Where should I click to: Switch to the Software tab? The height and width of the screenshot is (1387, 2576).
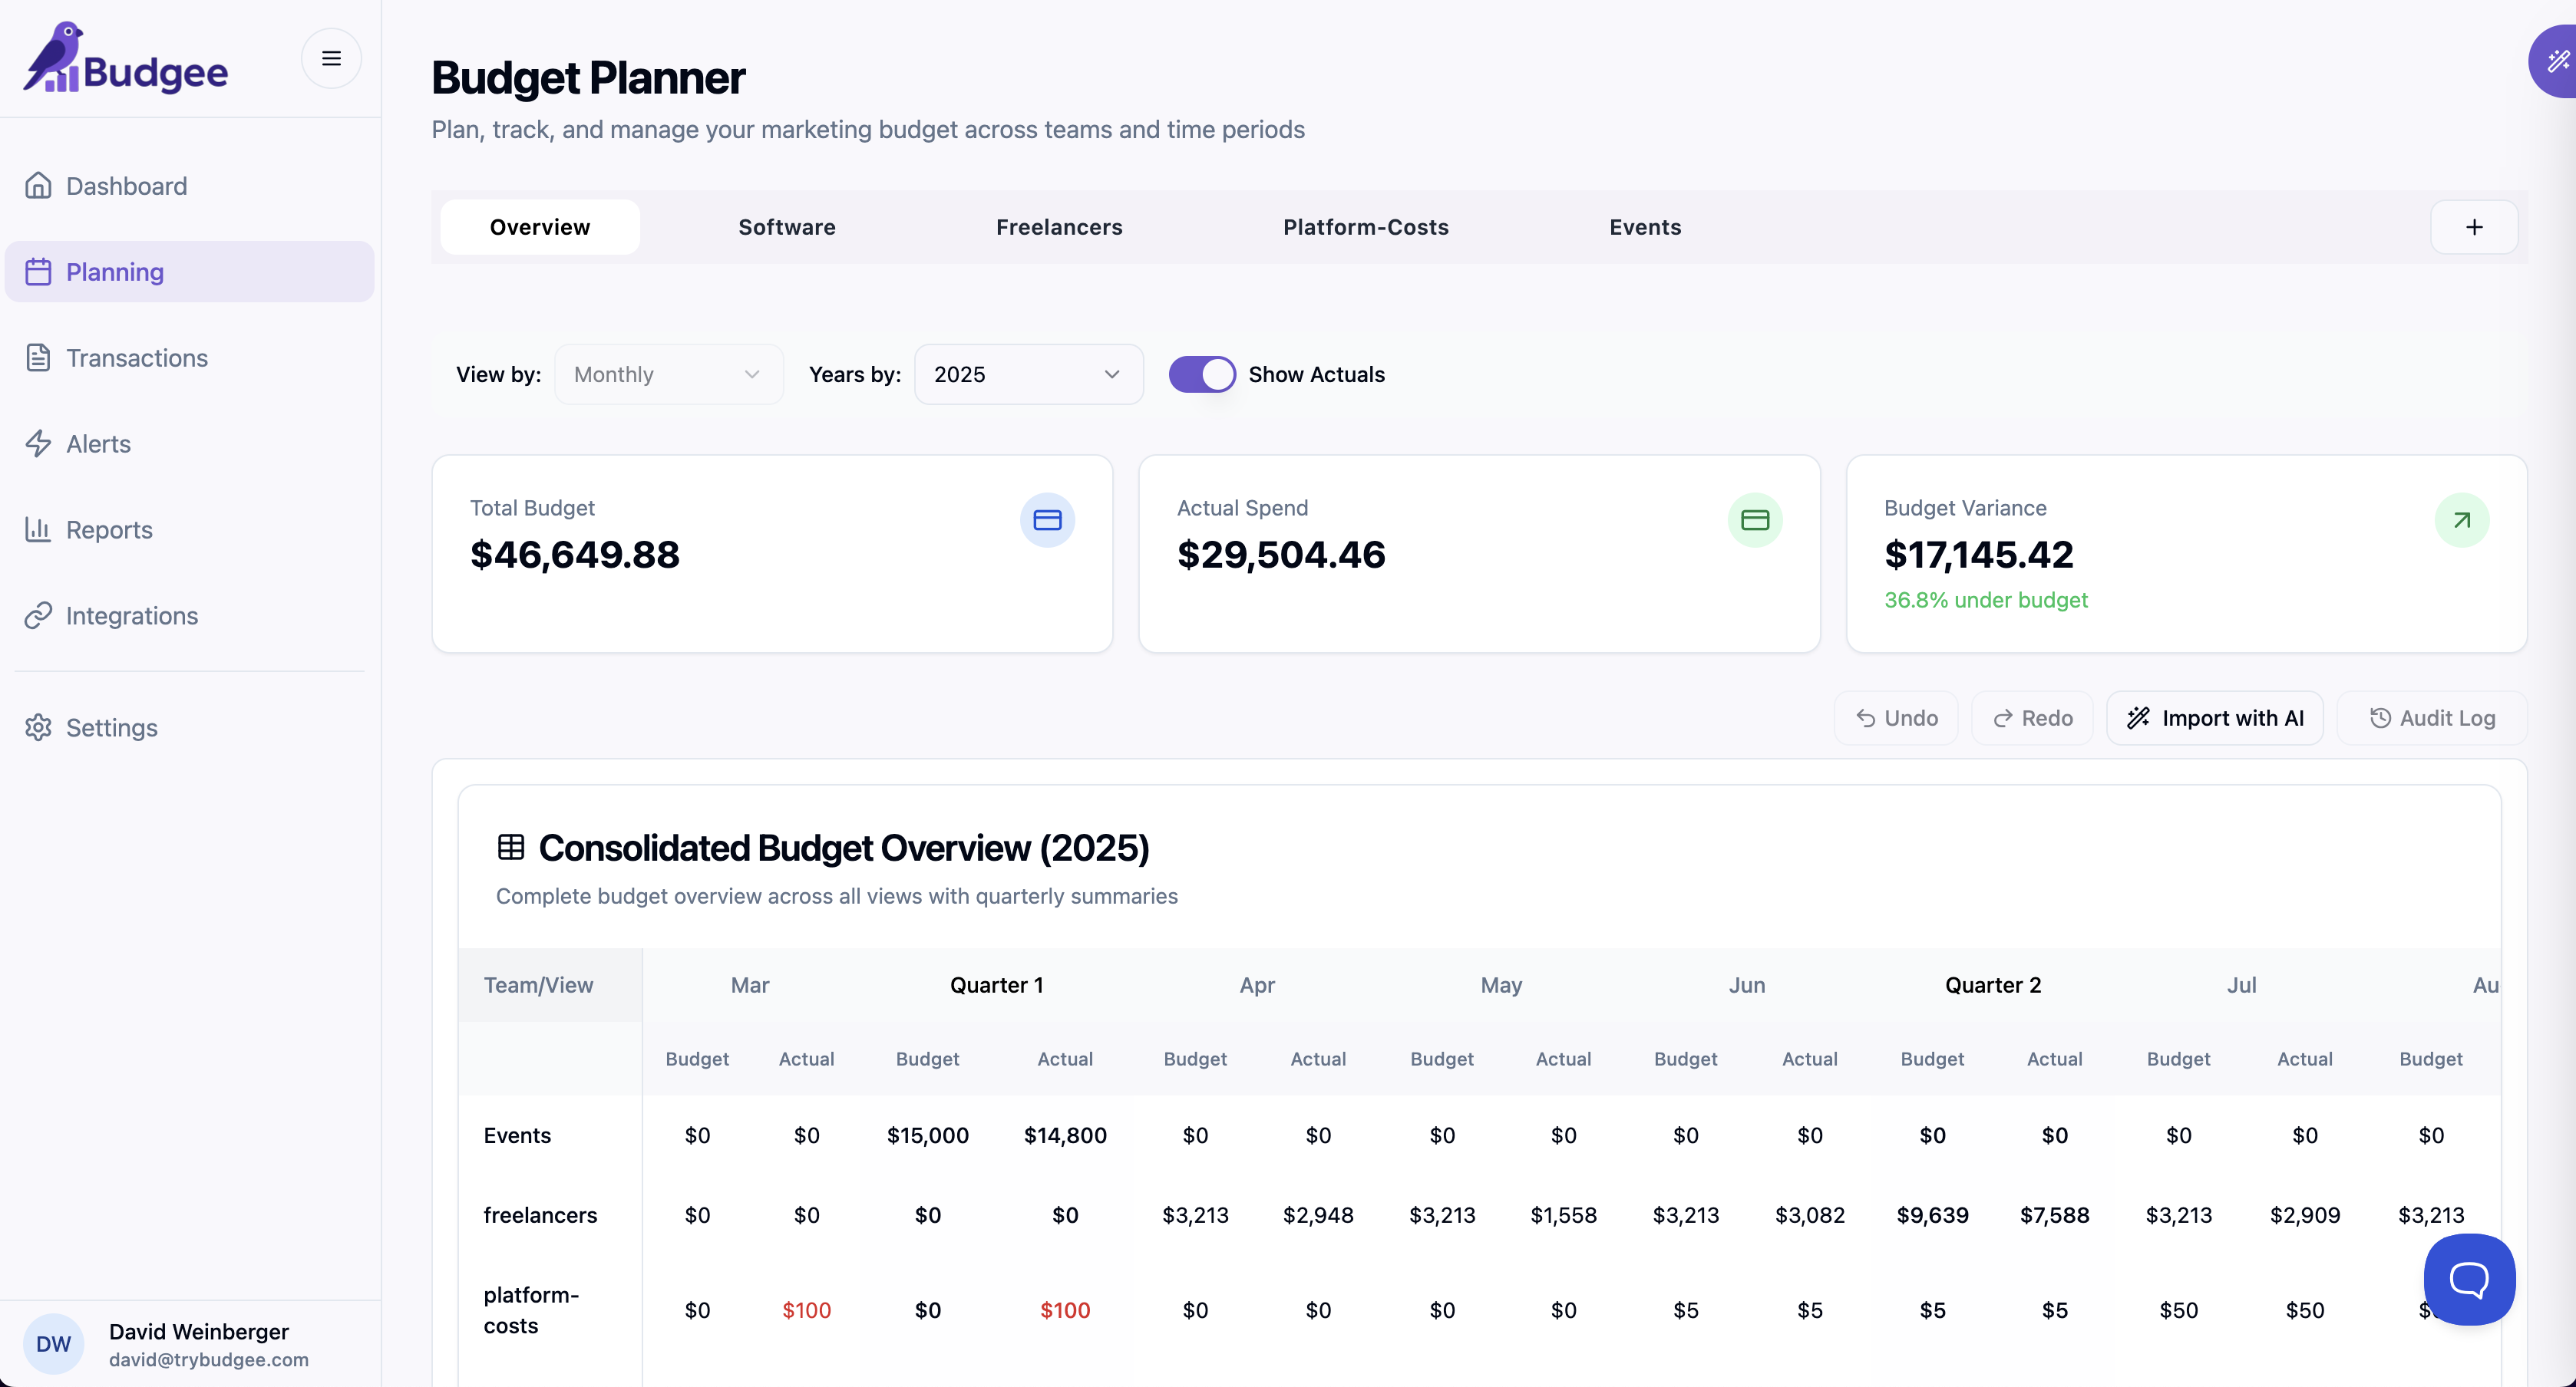(786, 227)
